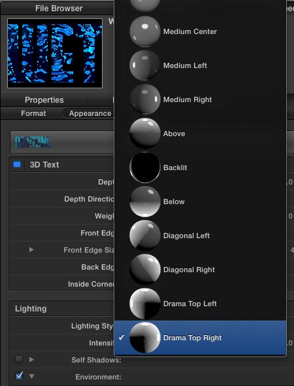Enable the Self Shadows checkbox
Screen dimensions: 294x386
[19, 359]
